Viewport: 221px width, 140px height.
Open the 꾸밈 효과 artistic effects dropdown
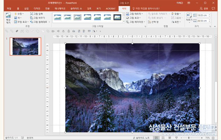click(x=21, y=22)
